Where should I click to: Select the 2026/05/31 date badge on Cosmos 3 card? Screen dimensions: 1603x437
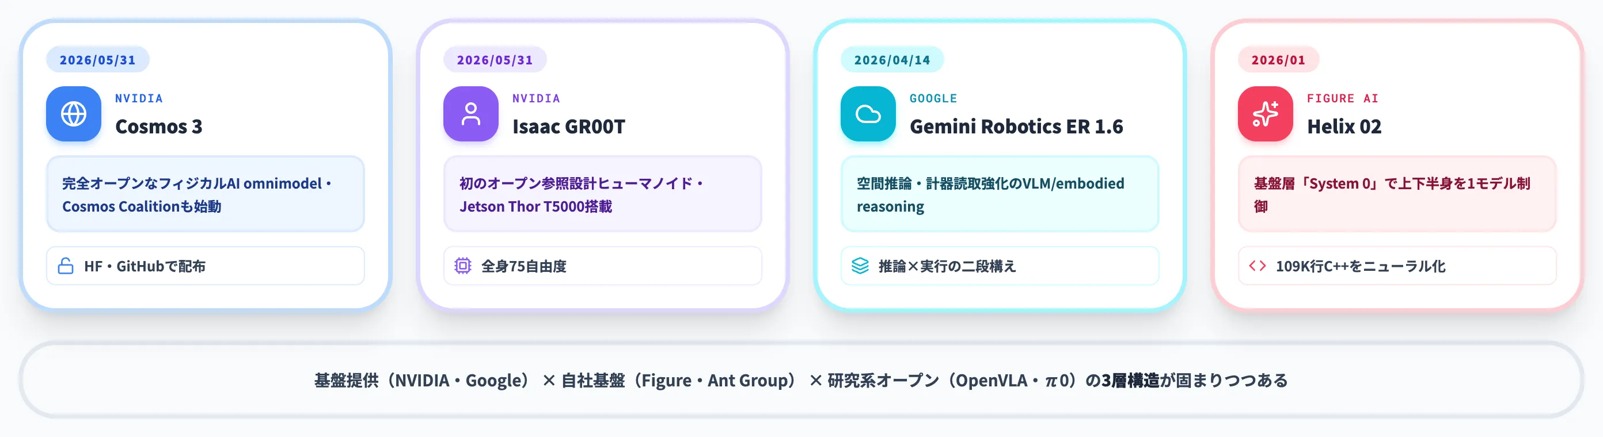[x=98, y=60]
